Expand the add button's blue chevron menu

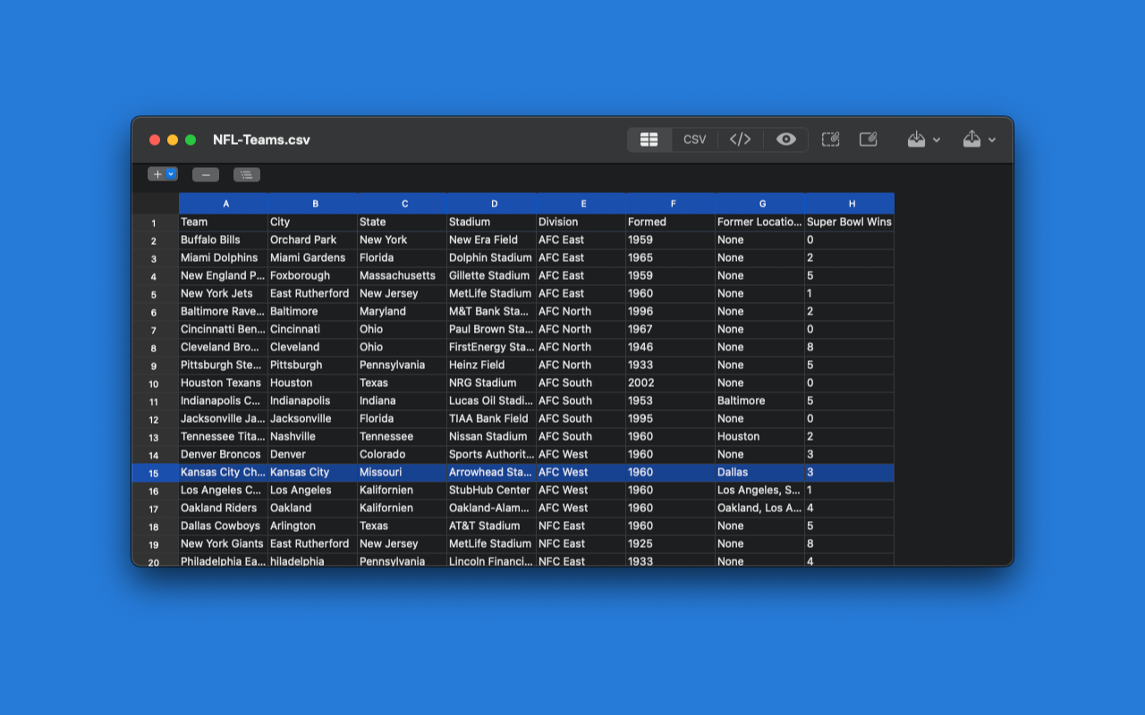pyautogui.click(x=172, y=174)
